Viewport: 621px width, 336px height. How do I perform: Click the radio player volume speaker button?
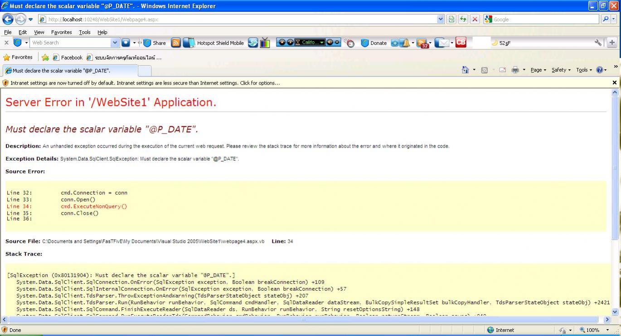pyautogui.click(x=330, y=42)
